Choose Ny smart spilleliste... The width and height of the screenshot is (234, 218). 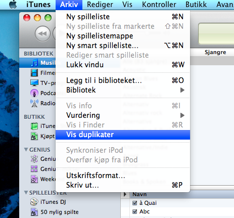pos(123,46)
